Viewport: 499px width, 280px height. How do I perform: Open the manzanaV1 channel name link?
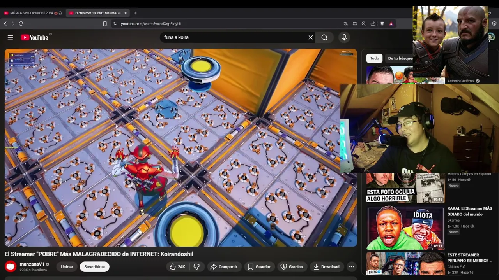tap(32, 264)
